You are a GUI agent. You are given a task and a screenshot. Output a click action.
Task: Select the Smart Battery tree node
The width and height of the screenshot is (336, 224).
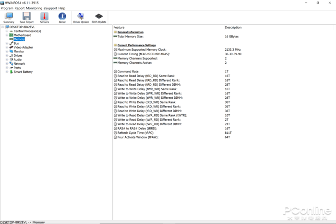click(x=23, y=72)
